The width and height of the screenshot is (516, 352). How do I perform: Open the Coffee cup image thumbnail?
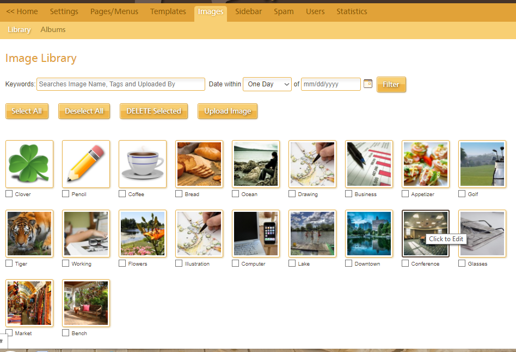(x=143, y=164)
